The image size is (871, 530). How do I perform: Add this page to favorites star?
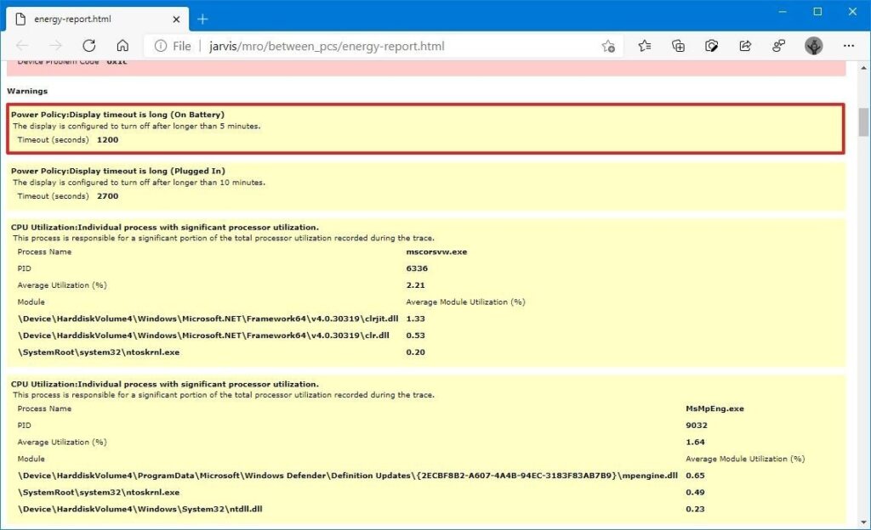608,46
